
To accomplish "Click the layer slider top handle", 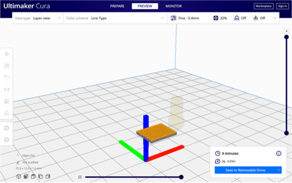I will 286,37.
